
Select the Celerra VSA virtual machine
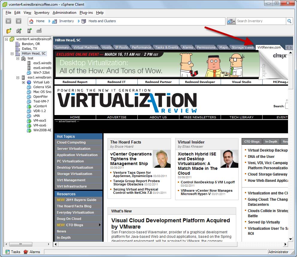42,87
